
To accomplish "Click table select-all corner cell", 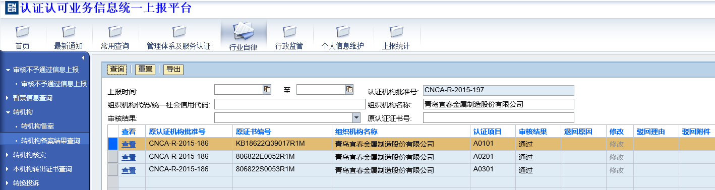I will tap(113, 131).
